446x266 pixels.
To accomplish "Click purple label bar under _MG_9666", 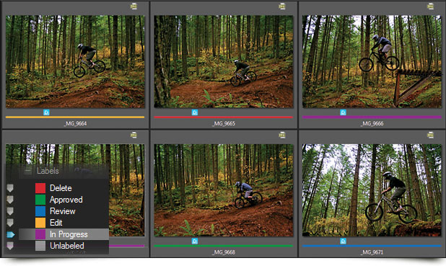I will coord(372,117).
